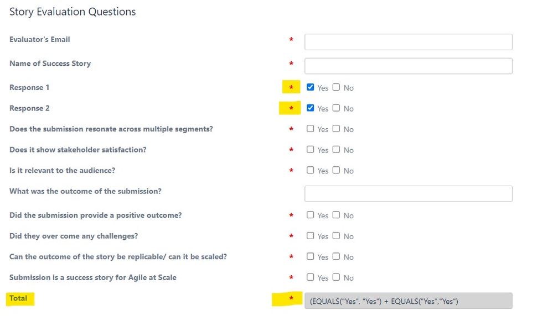Image resolution: width=553 pixels, height=316 pixels.
Task: Uncheck Yes for Response 1
Action: coord(311,87)
